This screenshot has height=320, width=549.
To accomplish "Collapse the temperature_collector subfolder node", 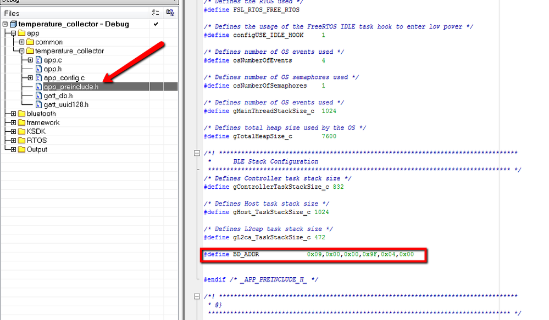I will [x=22, y=51].
